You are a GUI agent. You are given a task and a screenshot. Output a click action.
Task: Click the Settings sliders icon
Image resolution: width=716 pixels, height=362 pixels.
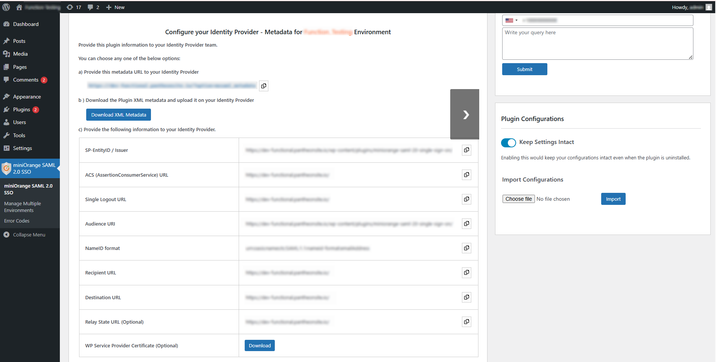(6, 148)
